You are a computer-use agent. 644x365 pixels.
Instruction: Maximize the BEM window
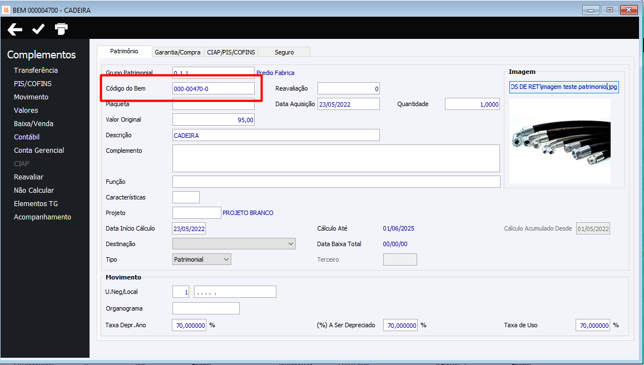[610, 10]
